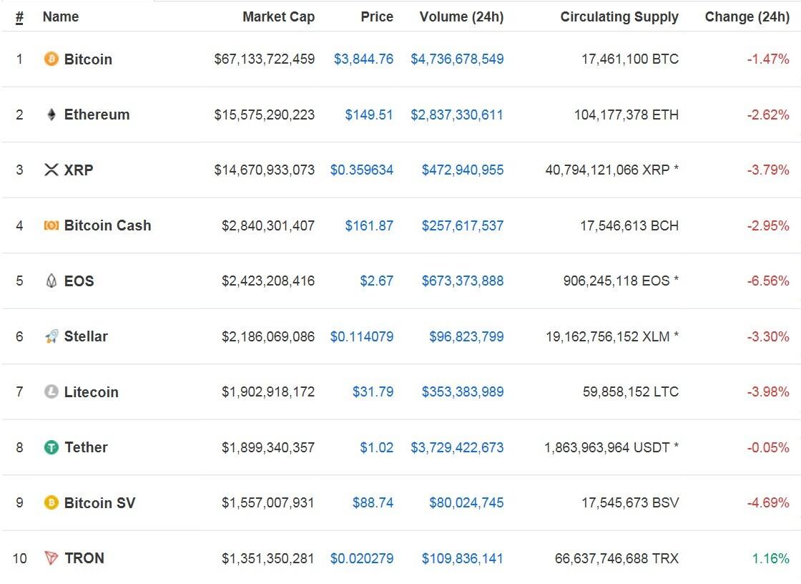Click the Tether logo icon
Viewport: 801px width, 584px height.
point(51,447)
